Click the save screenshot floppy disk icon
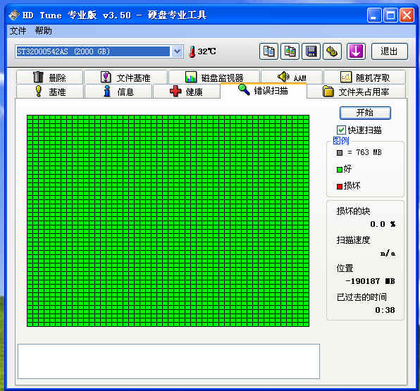 [311, 51]
